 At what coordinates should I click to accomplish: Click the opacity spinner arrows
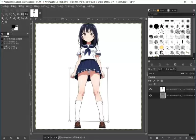click(194, 78)
